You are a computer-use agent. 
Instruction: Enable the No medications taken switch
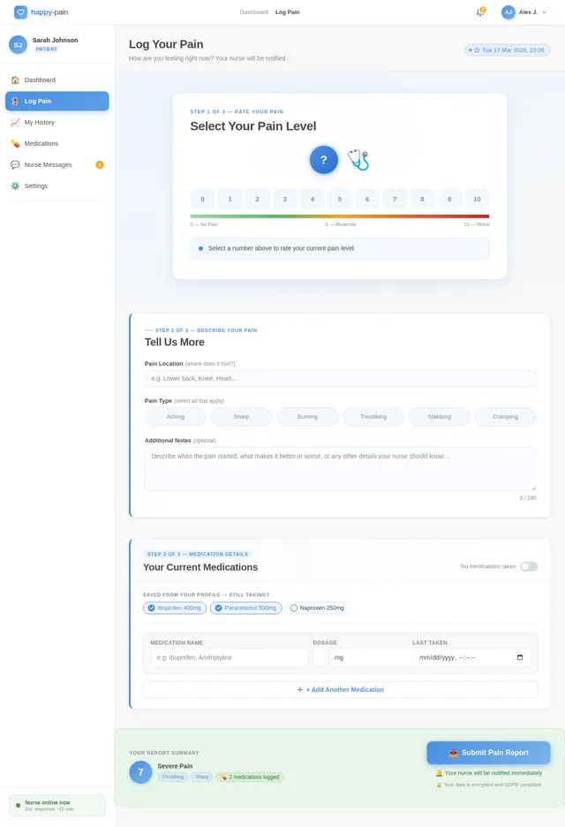click(529, 566)
